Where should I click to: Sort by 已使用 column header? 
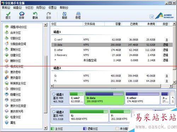pyautogui.click(x=130, y=24)
